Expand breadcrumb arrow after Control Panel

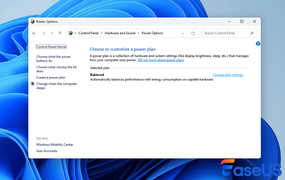(x=101, y=33)
